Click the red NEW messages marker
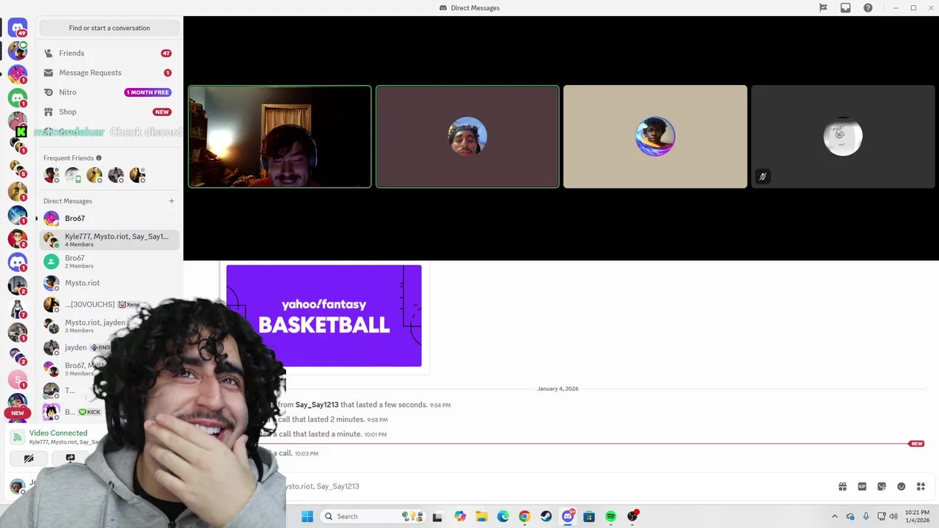 point(916,444)
